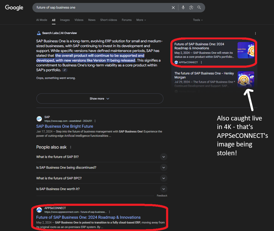Click the highlighted AI Overview answer text

coord(91,58)
